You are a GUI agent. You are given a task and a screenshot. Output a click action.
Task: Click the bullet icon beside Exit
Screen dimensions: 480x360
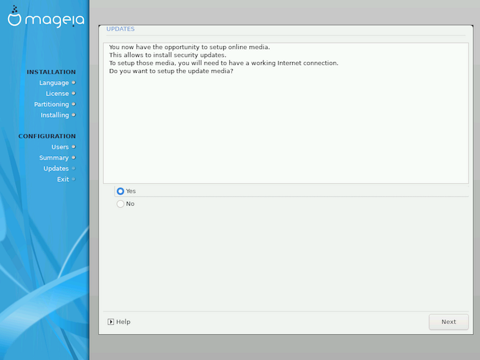[73, 179]
